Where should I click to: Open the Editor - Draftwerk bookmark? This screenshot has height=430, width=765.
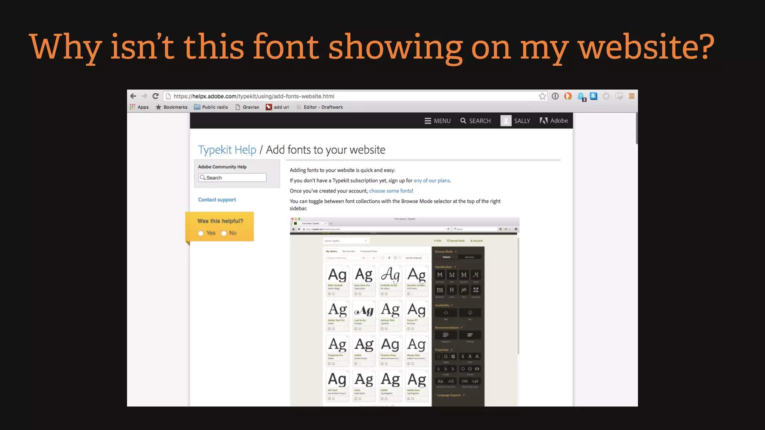pos(319,107)
